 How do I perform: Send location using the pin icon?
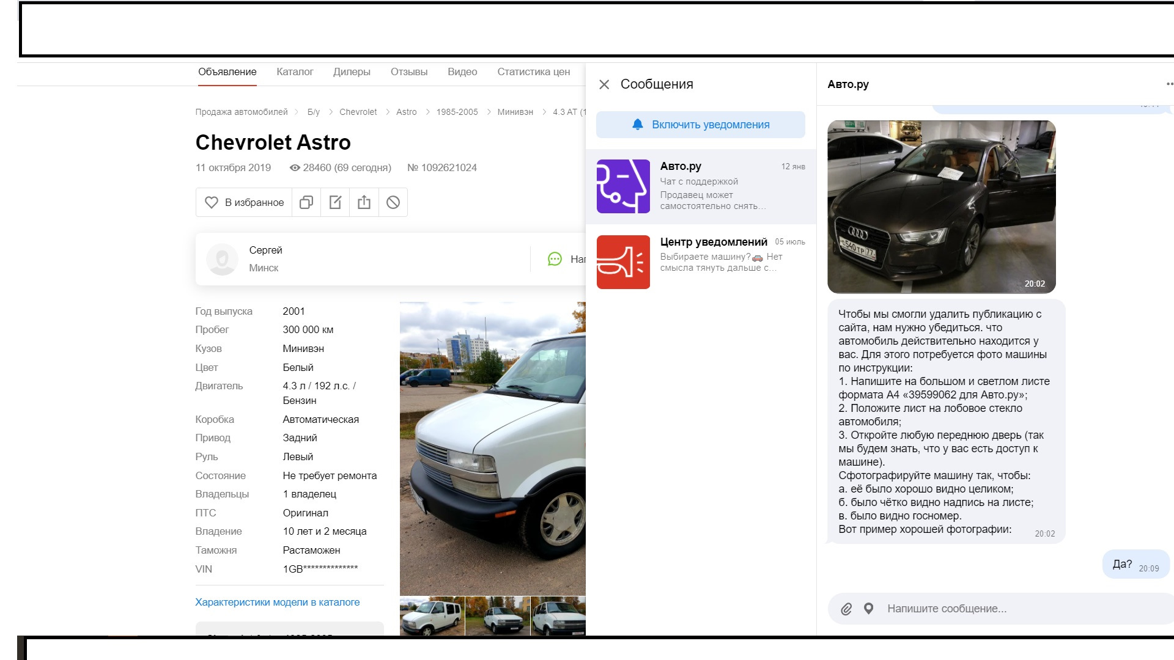[868, 609]
